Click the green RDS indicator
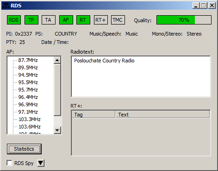This screenshot has width=218, height=171. click(14, 20)
